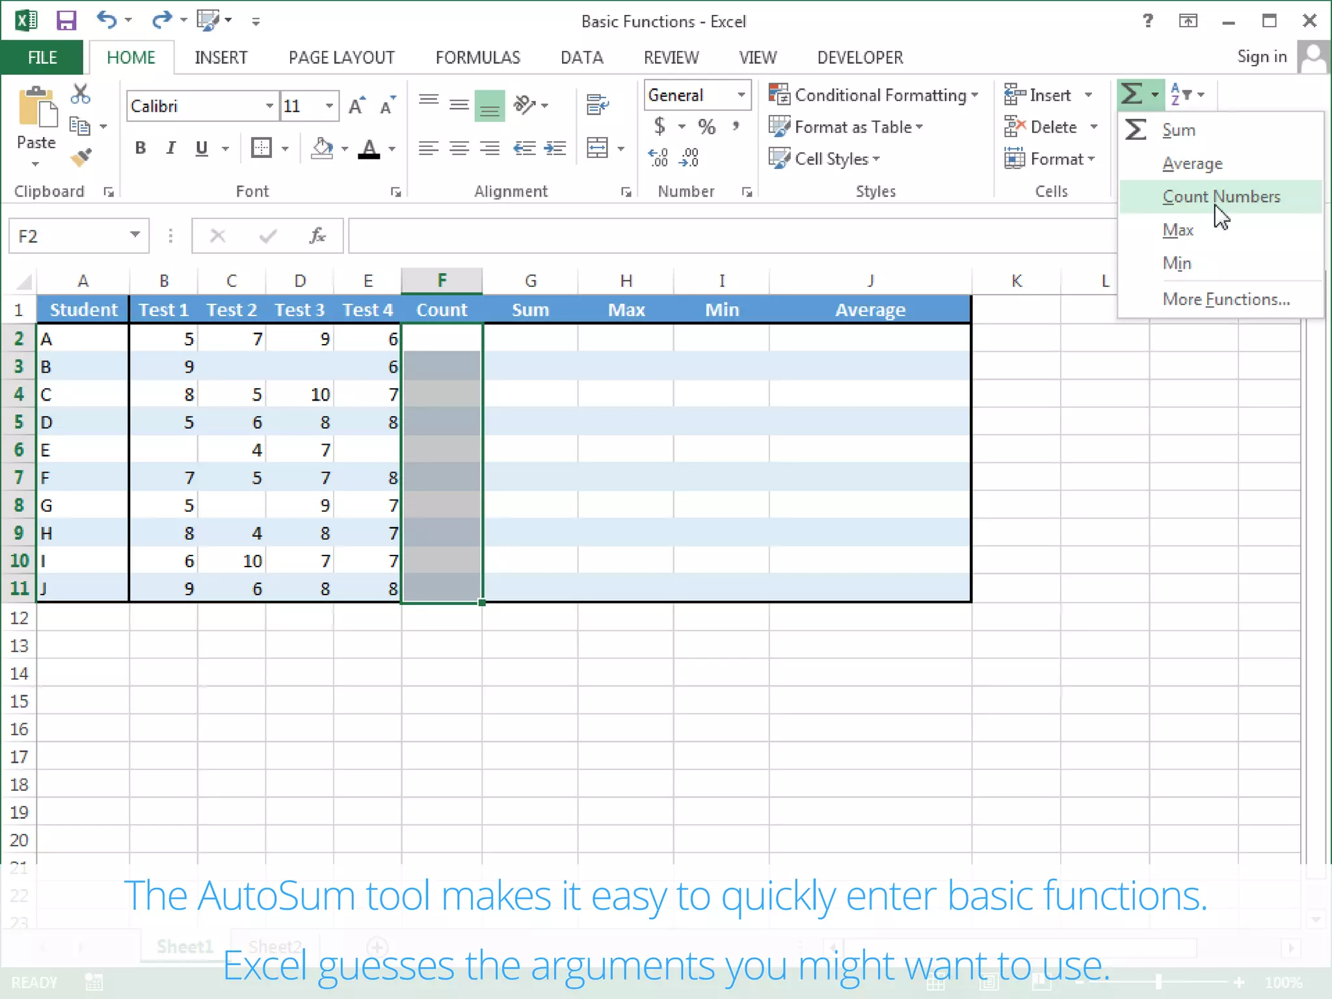This screenshot has width=1332, height=999.
Task: Click the Copy icon in Clipboard group
Action: (79, 126)
